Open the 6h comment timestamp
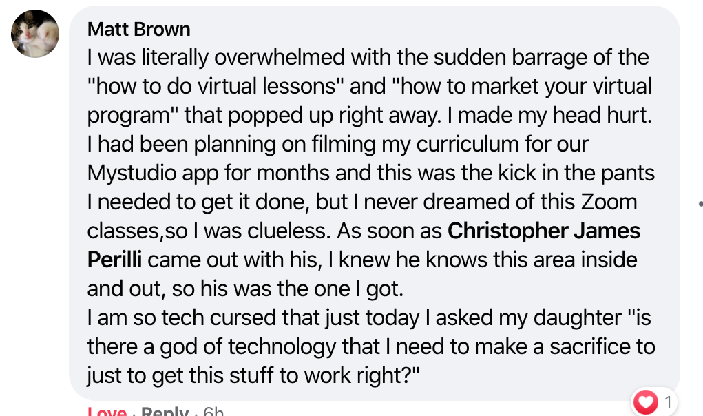The image size is (703, 416). point(213,410)
